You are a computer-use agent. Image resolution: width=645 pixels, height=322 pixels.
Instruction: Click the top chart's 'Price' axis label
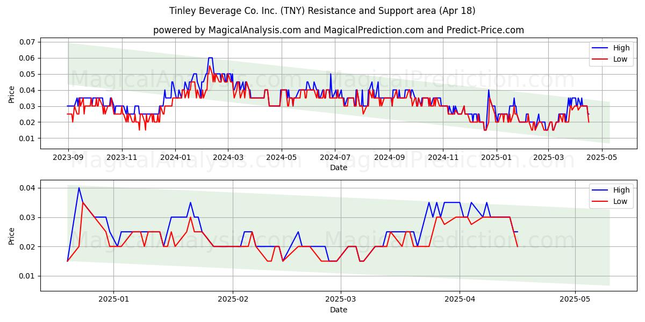coord(12,93)
